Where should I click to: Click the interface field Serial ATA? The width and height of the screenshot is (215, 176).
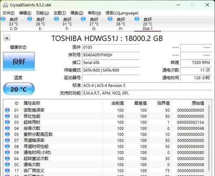(x=111, y=63)
